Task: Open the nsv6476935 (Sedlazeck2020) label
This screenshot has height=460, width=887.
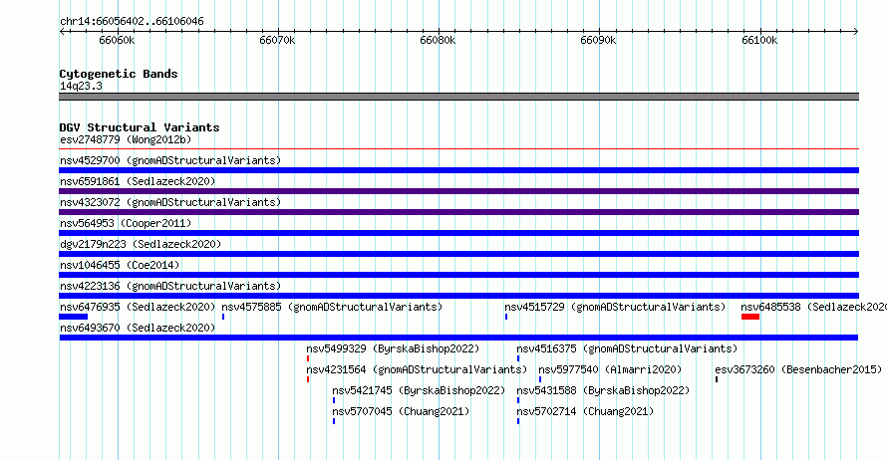Action: (138, 307)
